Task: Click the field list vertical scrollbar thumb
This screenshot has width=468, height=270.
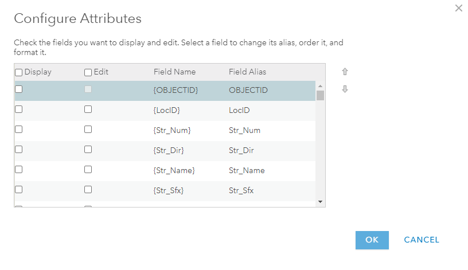Action: 320,95
